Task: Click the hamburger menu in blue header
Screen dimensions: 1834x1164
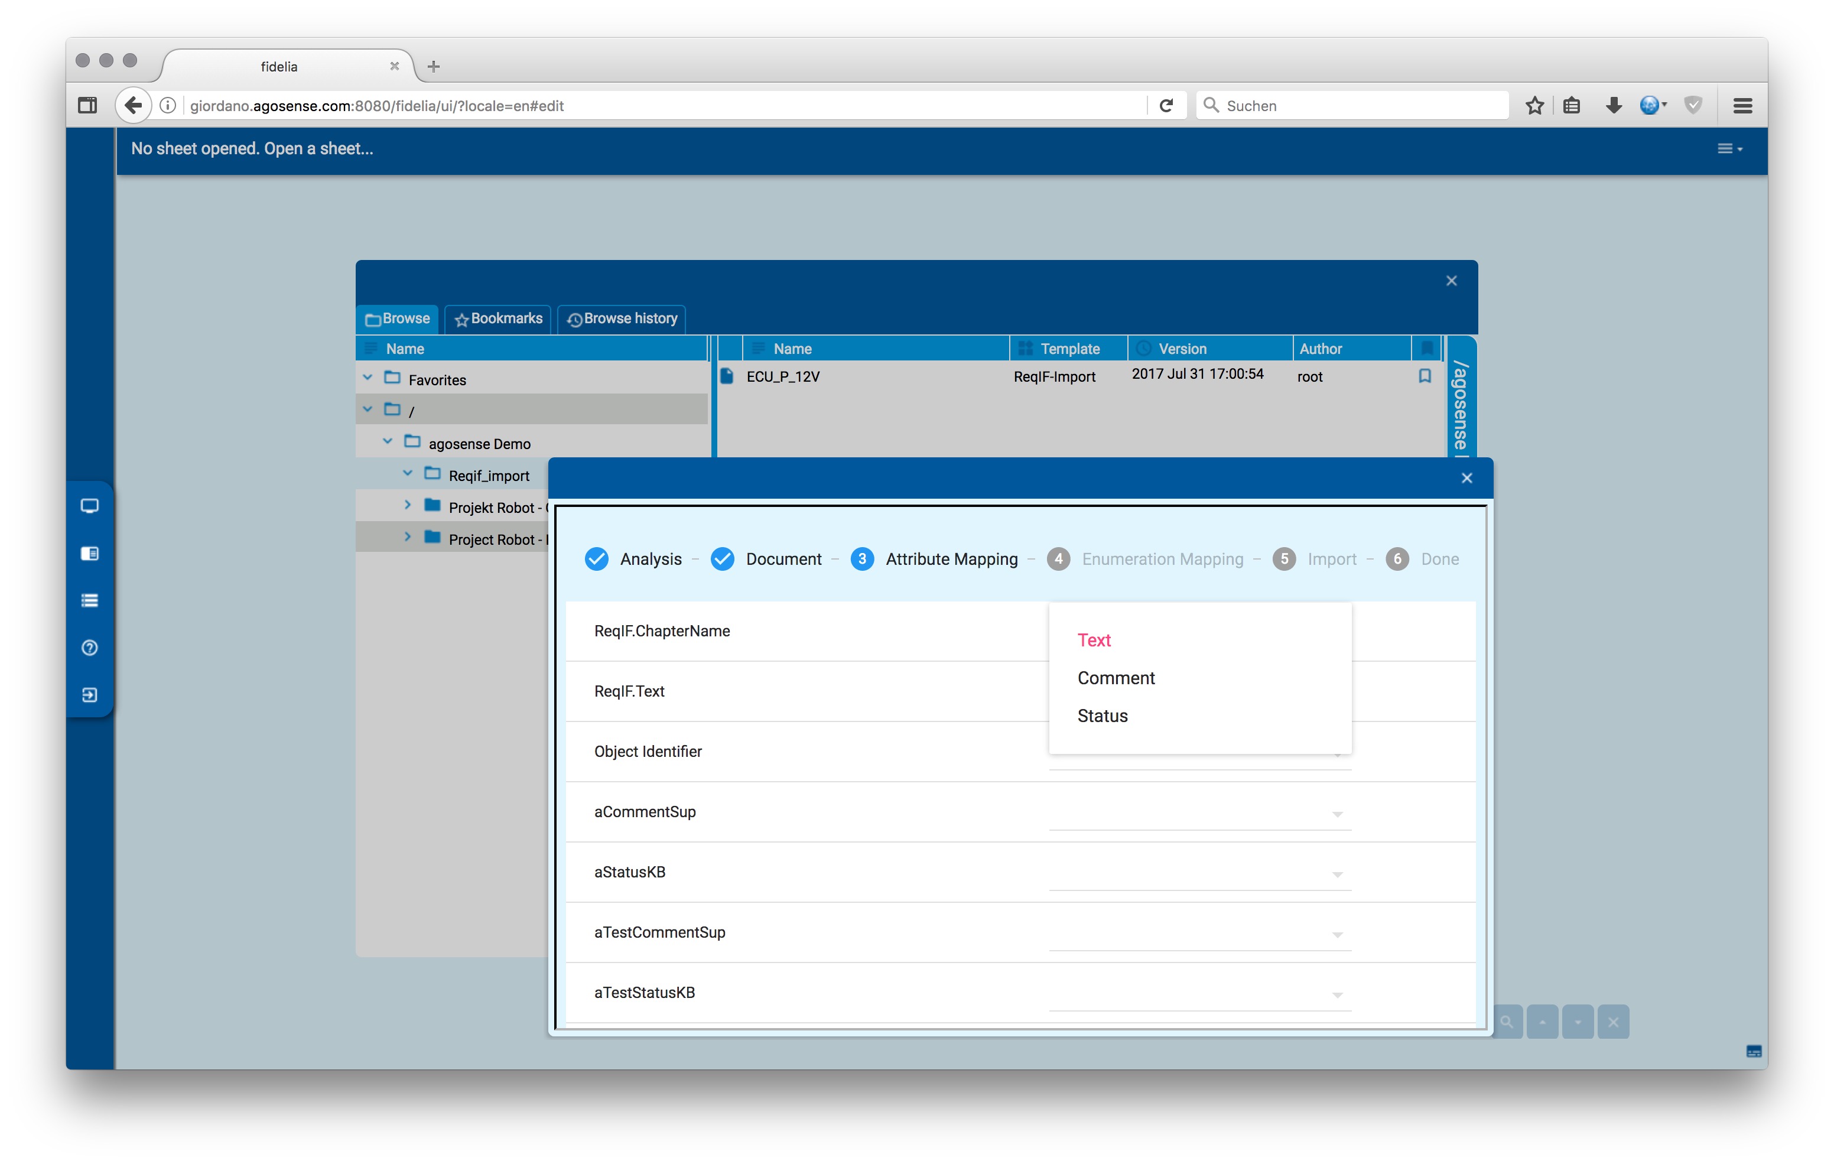Action: coord(1728,149)
